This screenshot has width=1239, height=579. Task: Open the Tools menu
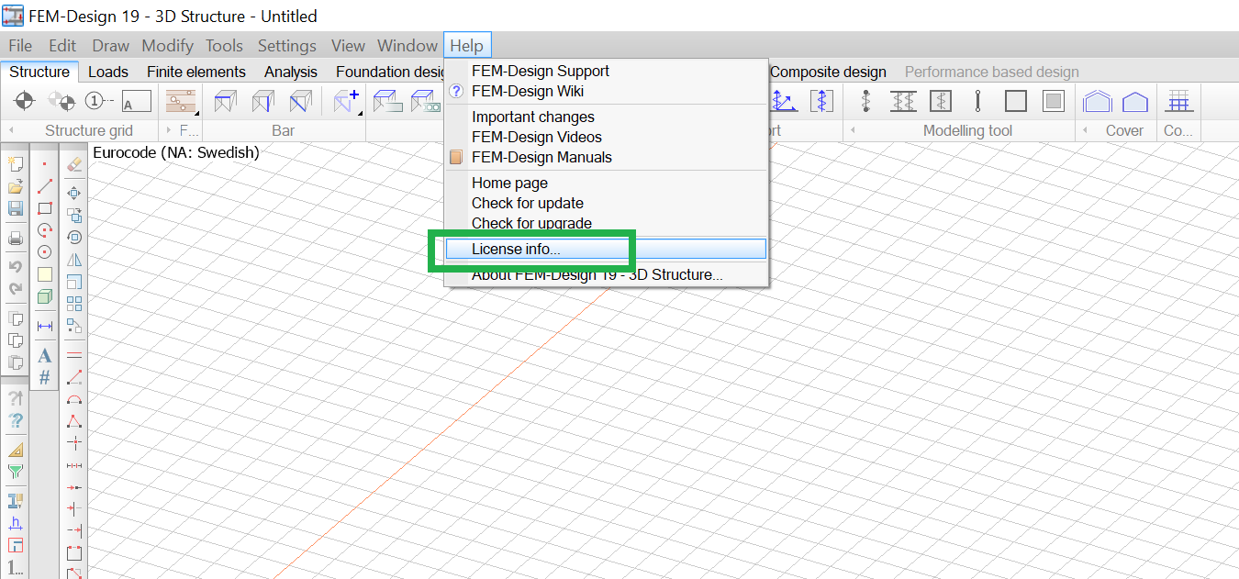[x=225, y=45]
